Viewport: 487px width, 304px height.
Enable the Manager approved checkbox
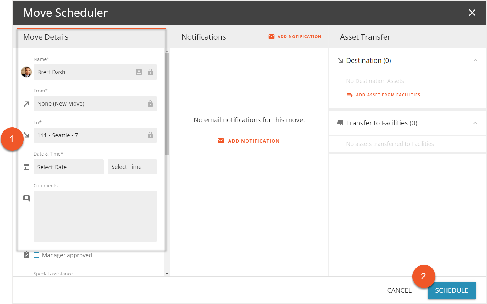coord(36,255)
